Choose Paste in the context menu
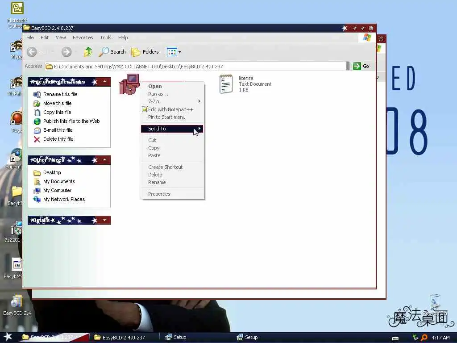457x343 pixels. pyautogui.click(x=172, y=155)
